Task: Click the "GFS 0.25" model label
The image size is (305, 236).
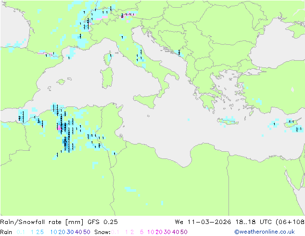Action: point(102,222)
